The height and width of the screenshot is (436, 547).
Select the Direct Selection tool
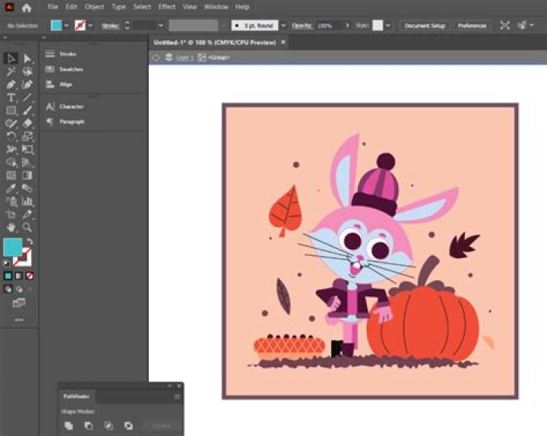pyautogui.click(x=27, y=58)
